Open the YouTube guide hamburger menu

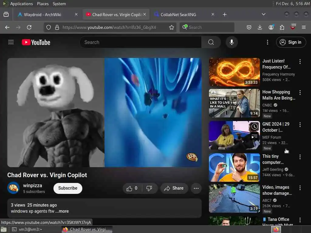(x=11, y=42)
